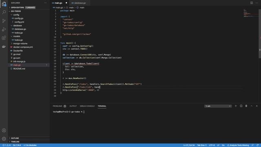Open init-mongo.js file
This screenshot has height=147, width=261.
(19, 62)
